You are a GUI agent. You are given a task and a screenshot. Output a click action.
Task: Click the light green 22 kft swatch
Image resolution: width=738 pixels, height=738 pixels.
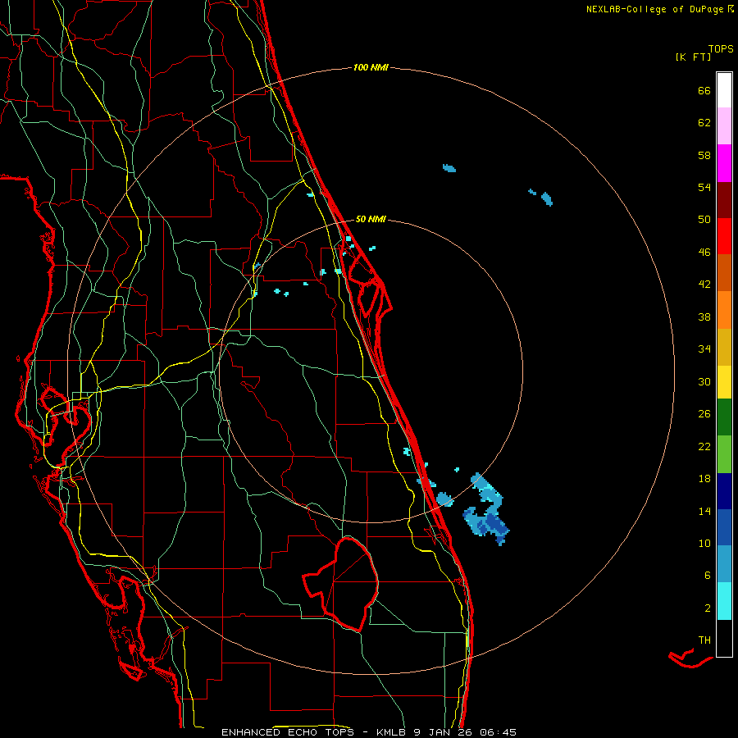pos(724,454)
